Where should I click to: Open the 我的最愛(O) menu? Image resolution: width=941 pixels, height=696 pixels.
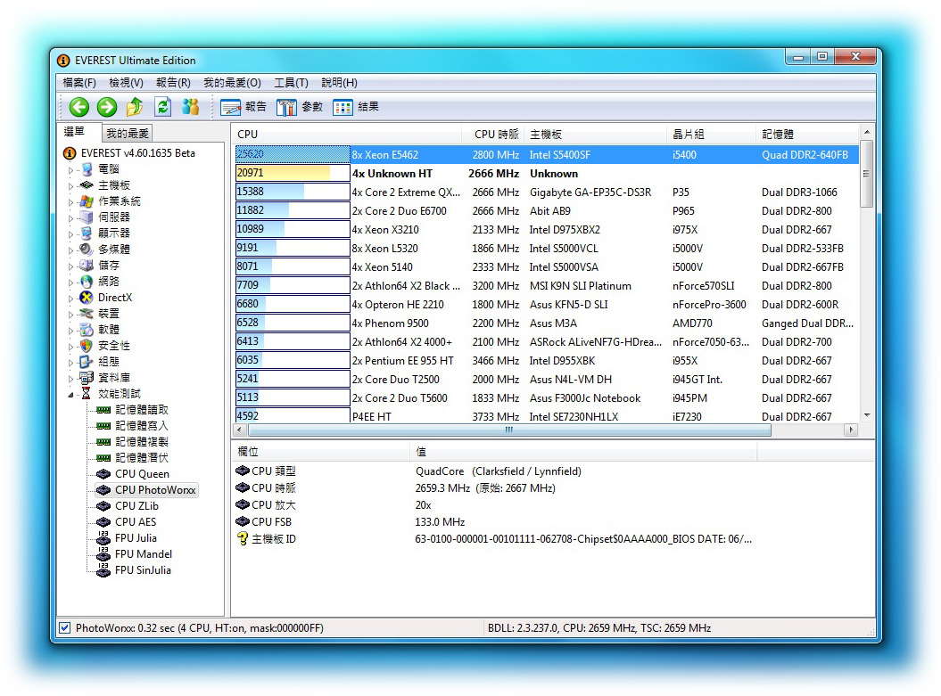[x=232, y=83]
